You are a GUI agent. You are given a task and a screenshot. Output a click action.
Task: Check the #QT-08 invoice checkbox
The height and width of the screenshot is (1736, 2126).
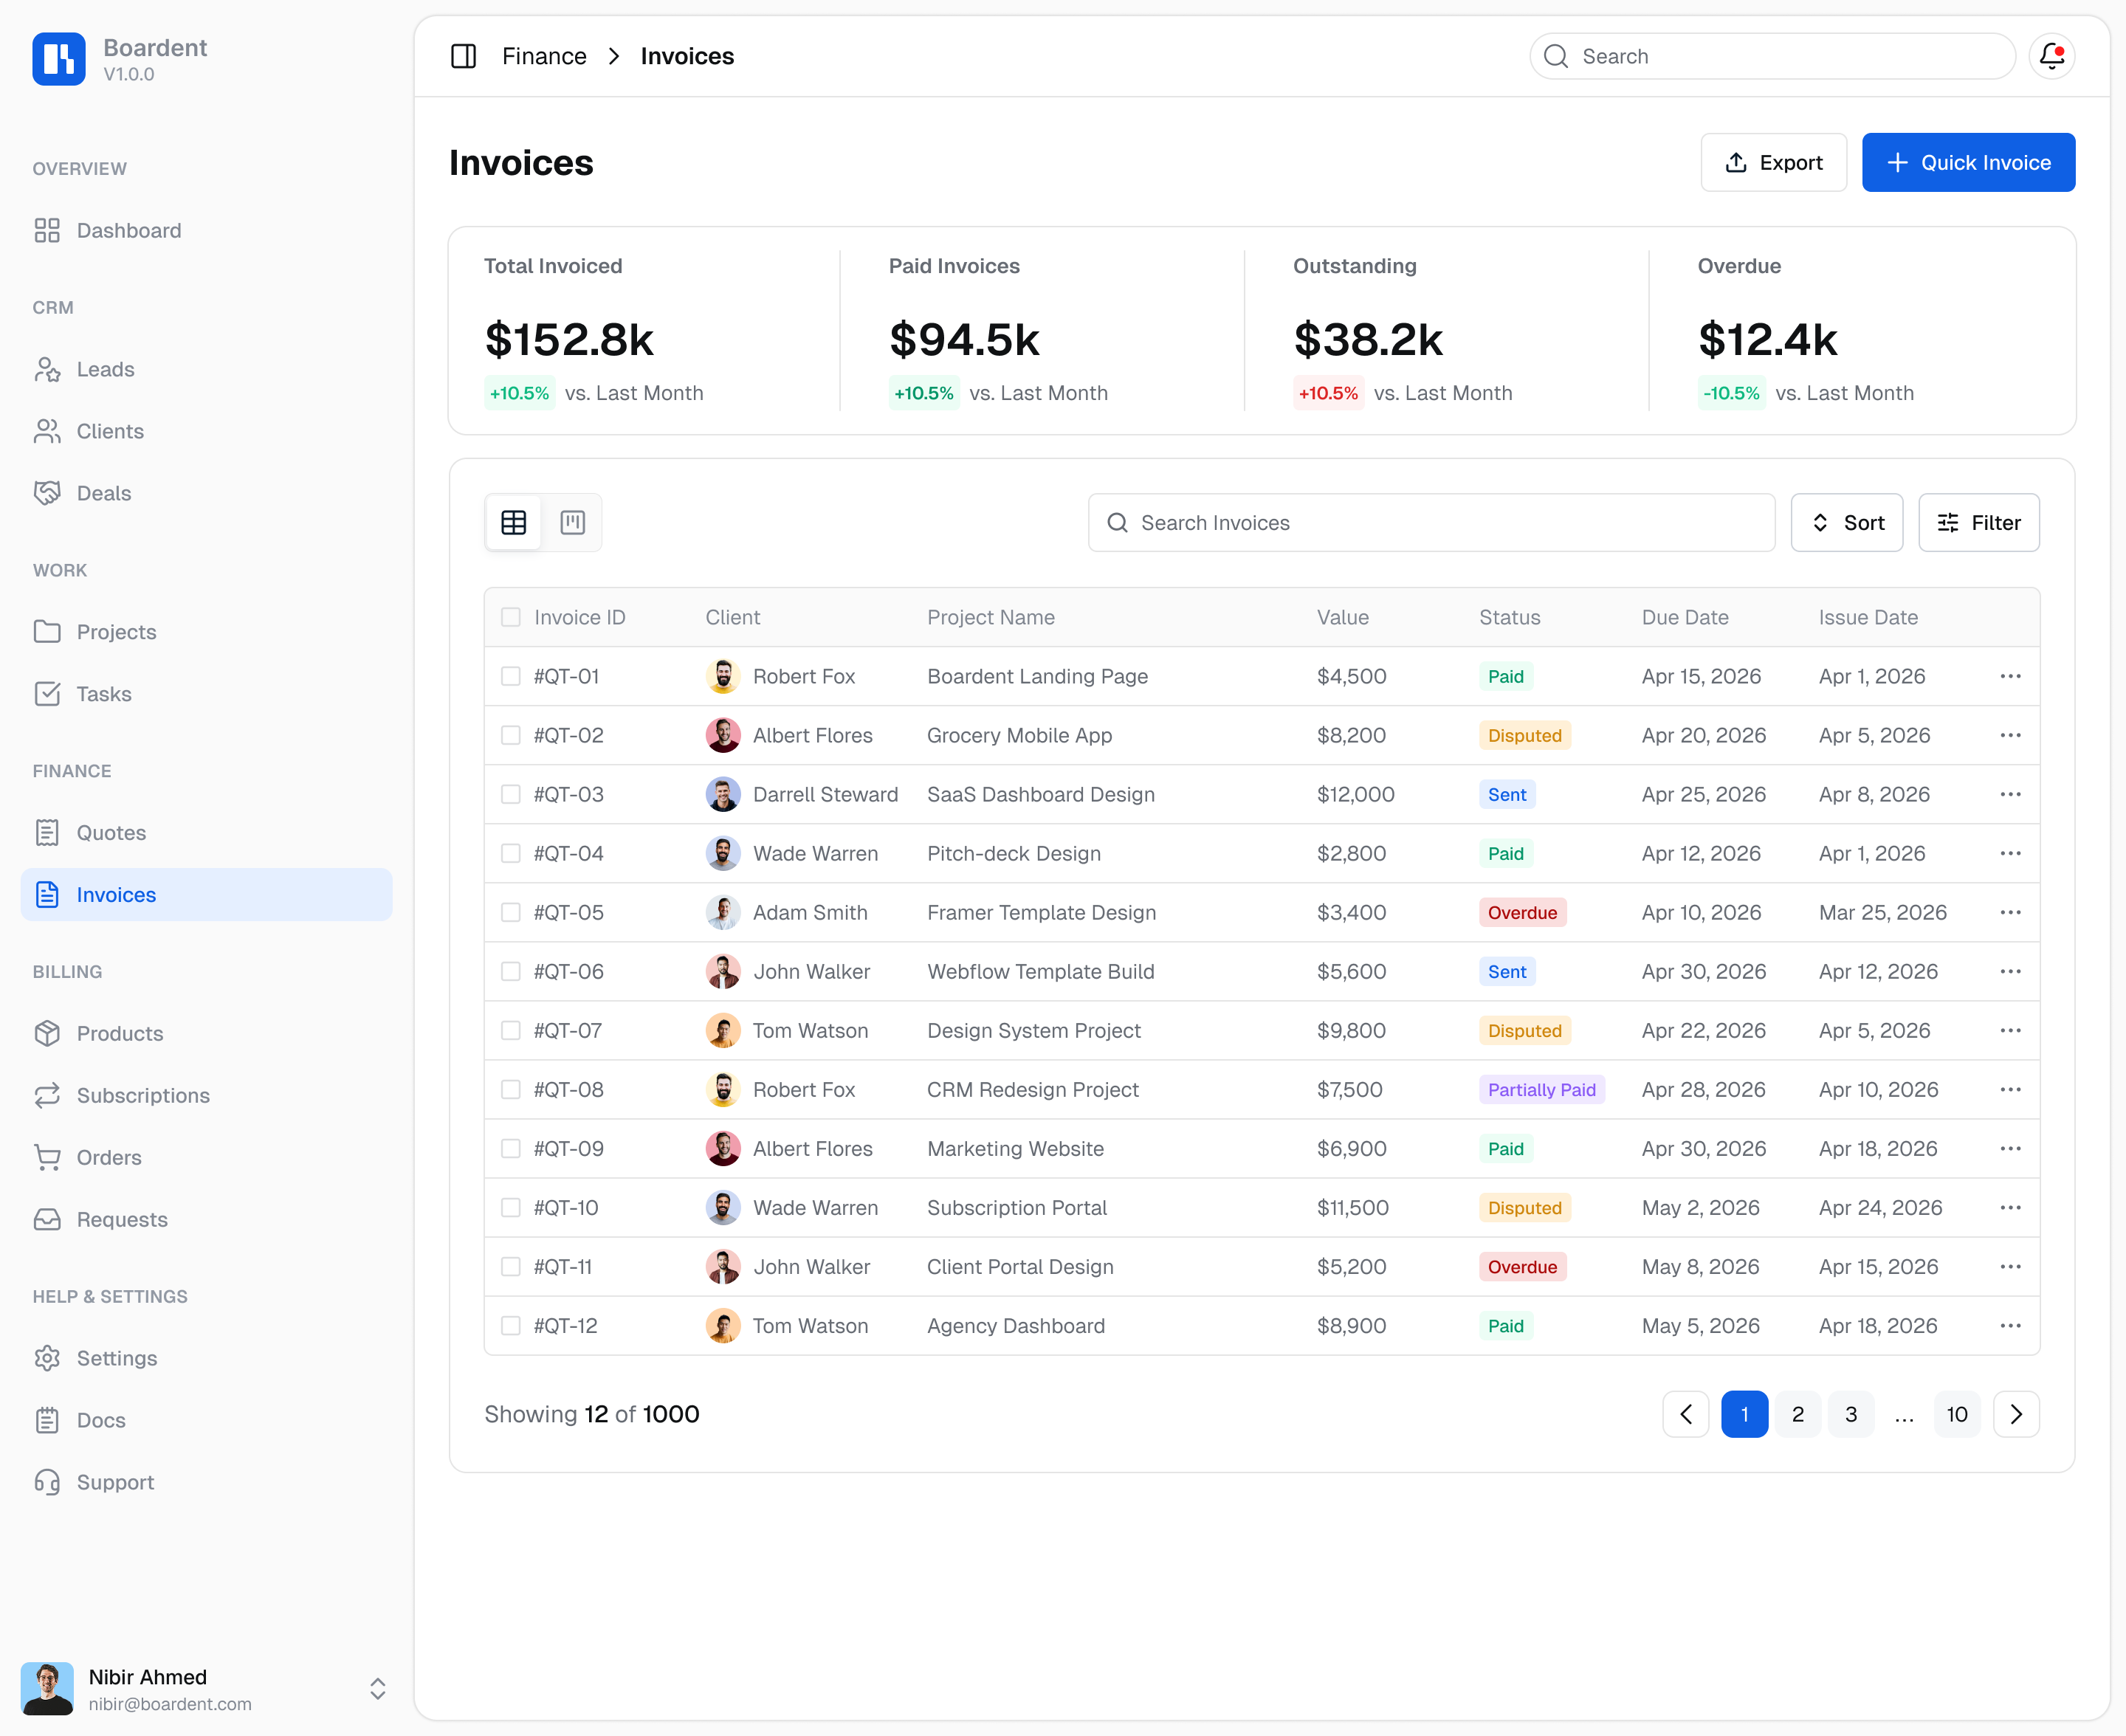click(510, 1089)
